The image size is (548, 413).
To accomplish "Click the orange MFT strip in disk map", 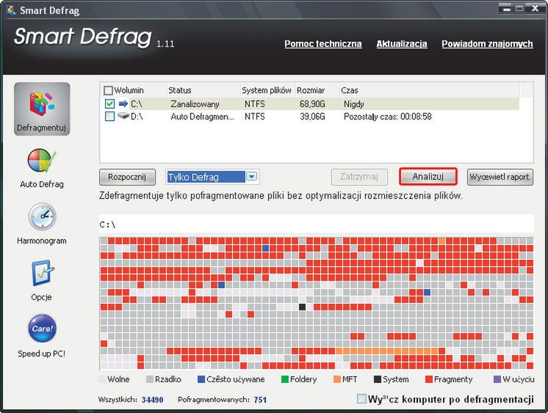I will 387,351.
